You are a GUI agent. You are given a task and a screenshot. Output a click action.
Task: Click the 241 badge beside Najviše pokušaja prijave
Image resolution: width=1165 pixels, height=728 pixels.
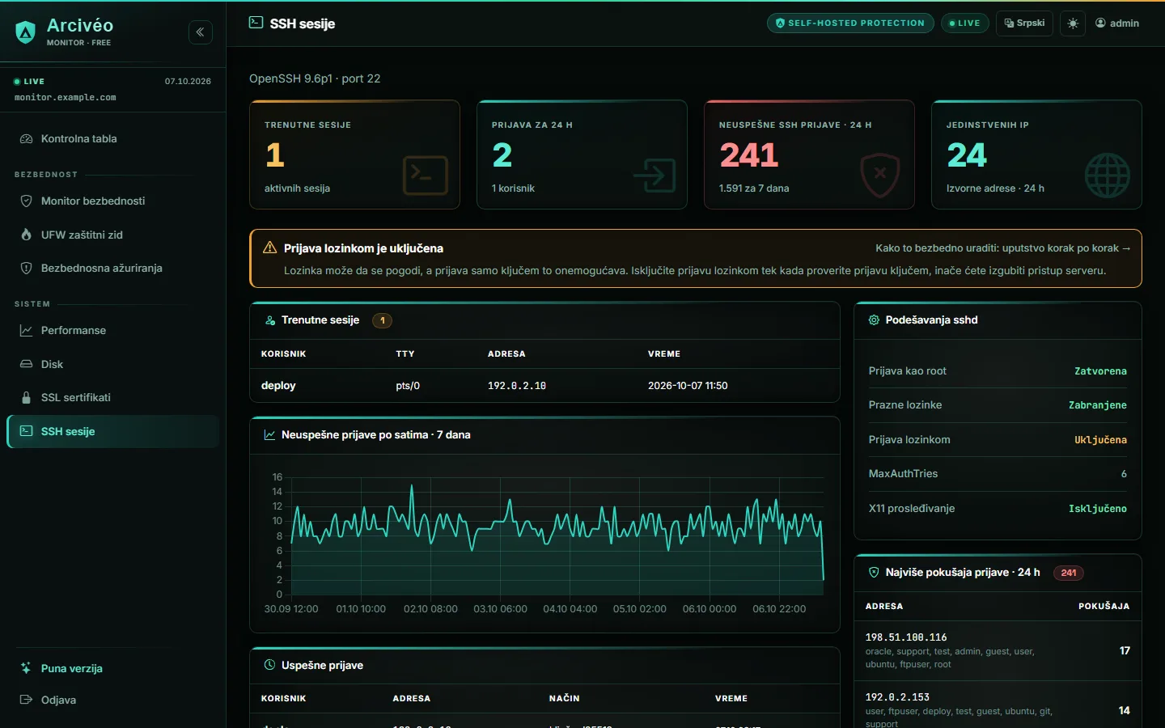coord(1069,573)
